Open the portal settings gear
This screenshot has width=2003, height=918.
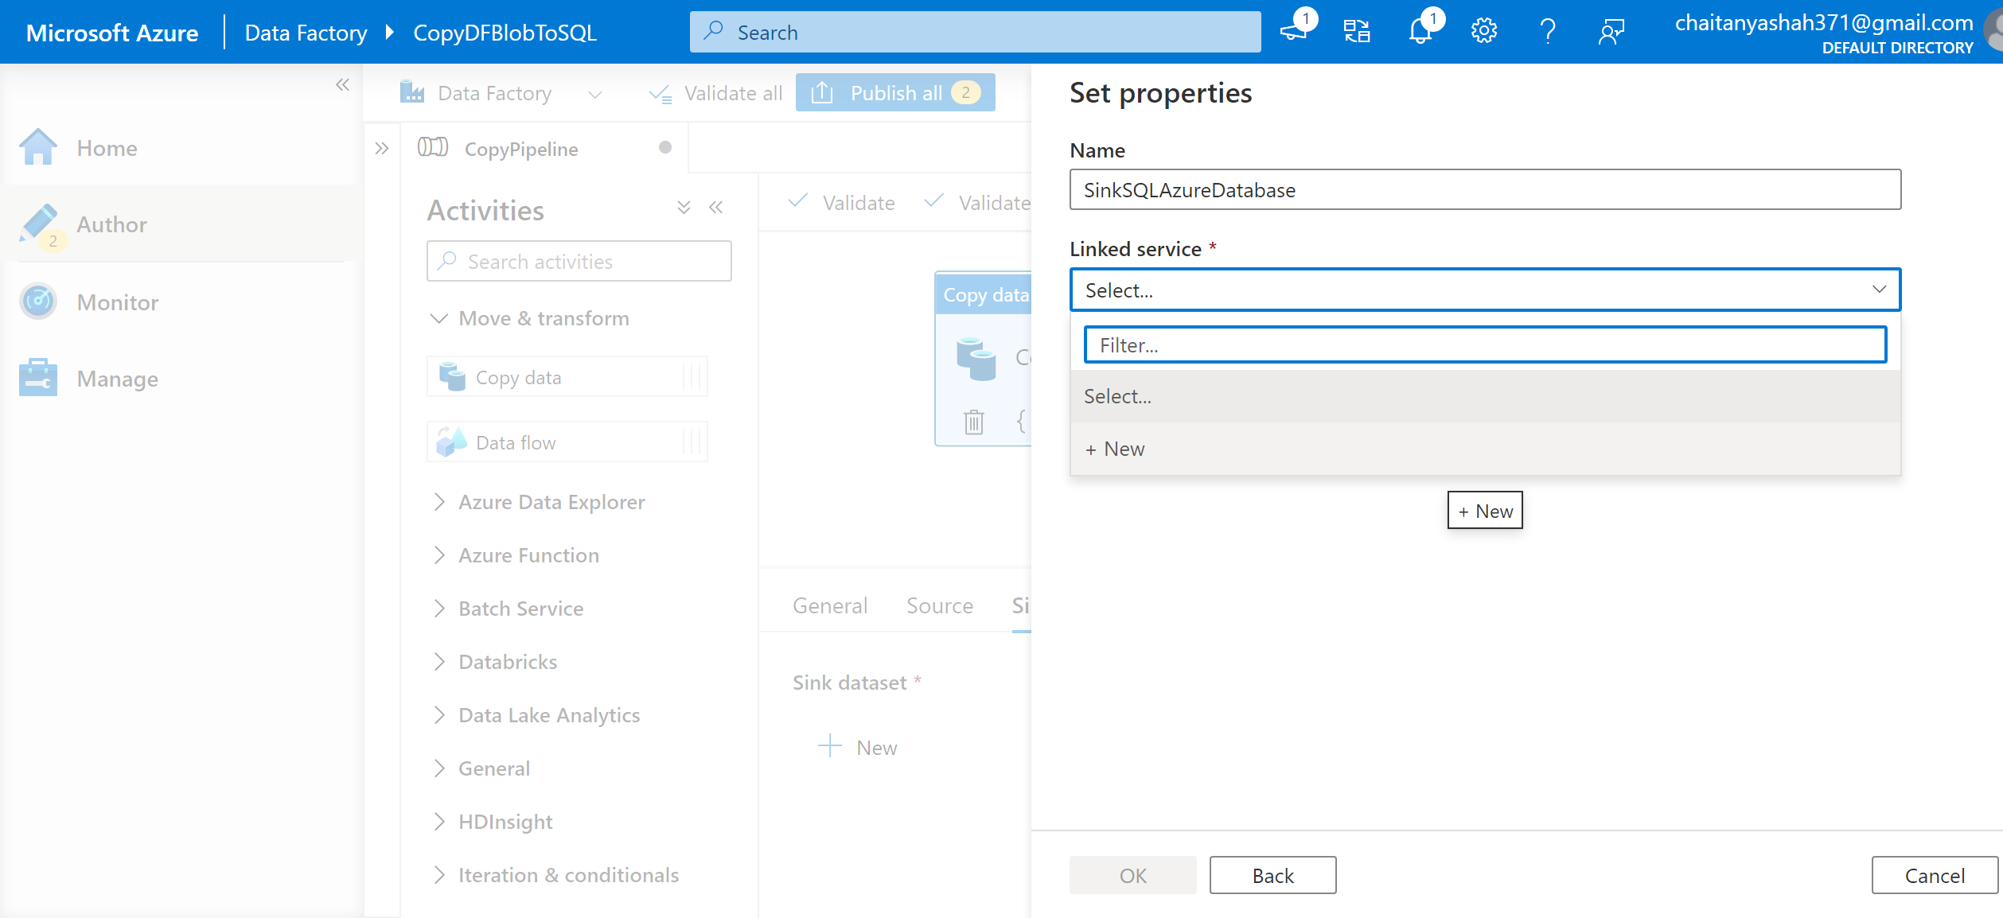(1483, 31)
